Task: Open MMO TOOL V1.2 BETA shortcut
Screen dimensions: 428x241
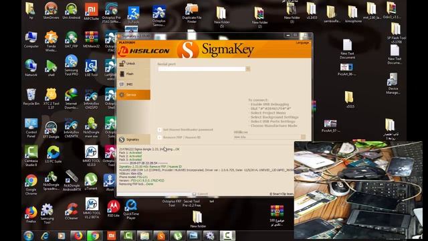Action: click(92, 208)
